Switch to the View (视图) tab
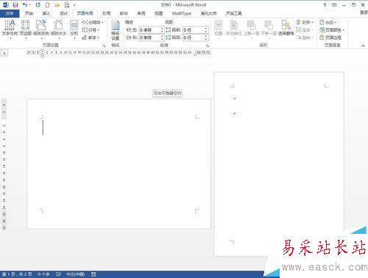 point(158,13)
